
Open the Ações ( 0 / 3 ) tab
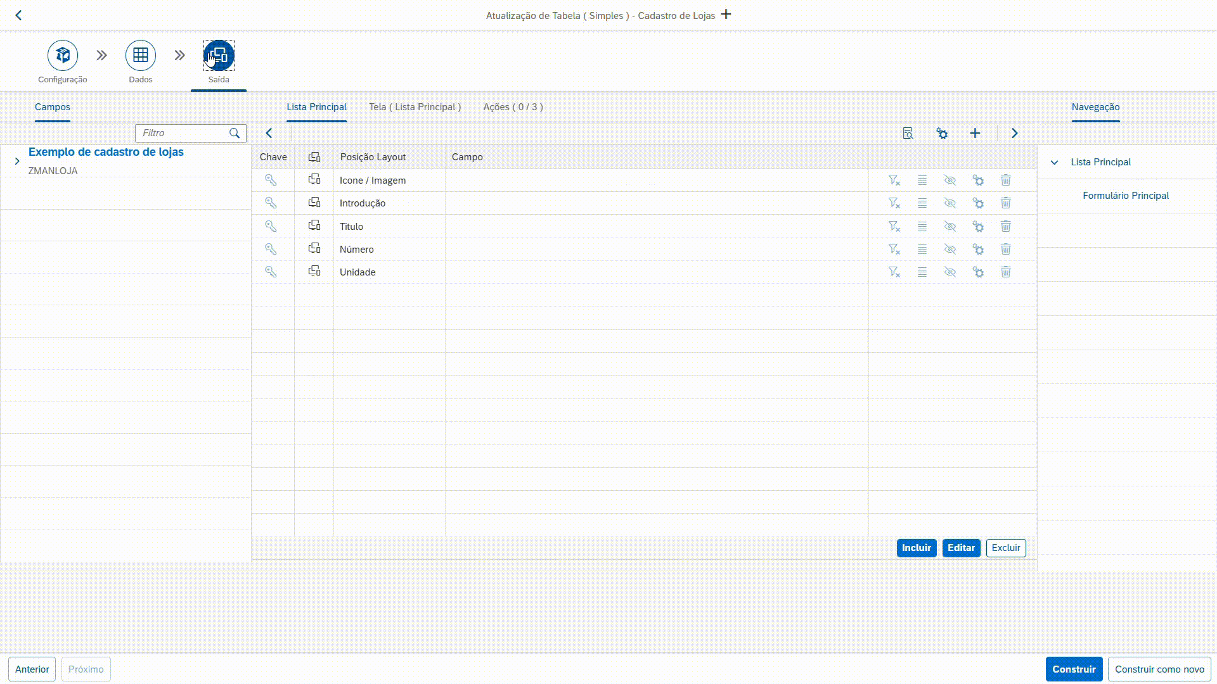coord(513,107)
